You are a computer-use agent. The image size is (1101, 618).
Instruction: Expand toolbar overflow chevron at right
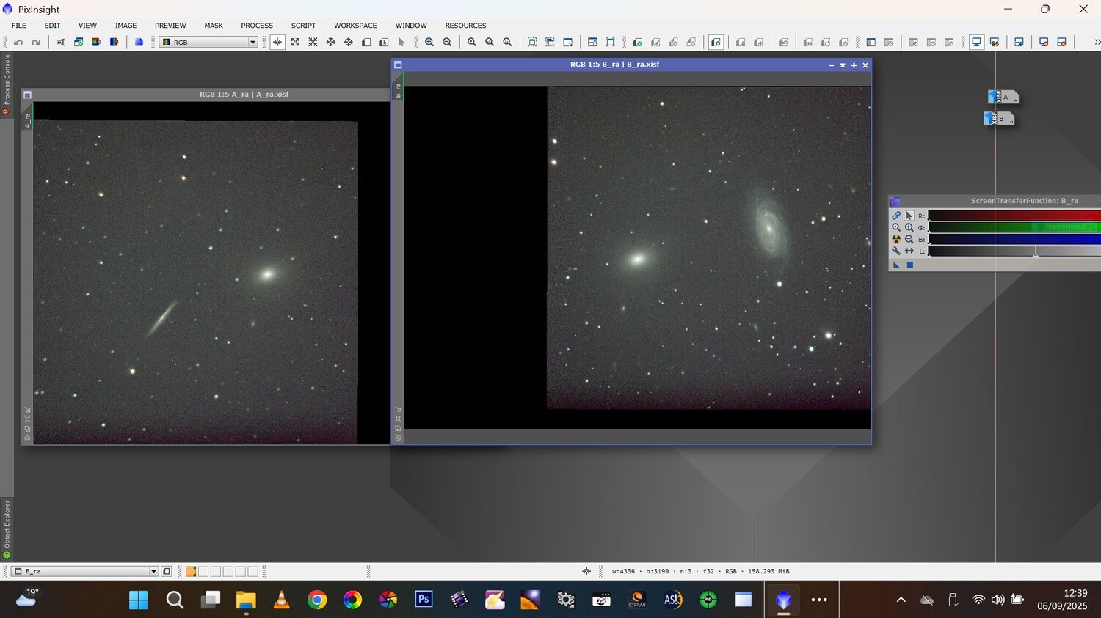1097,43
